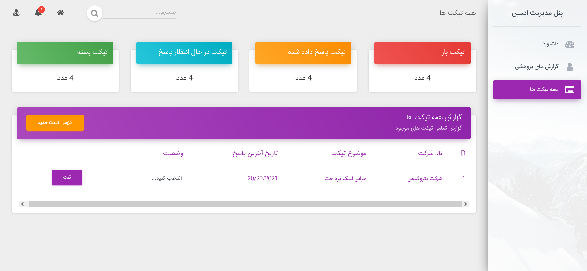Click the dashboard gauge icon in sidebar
The image size is (587, 271).
tap(570, 45)
